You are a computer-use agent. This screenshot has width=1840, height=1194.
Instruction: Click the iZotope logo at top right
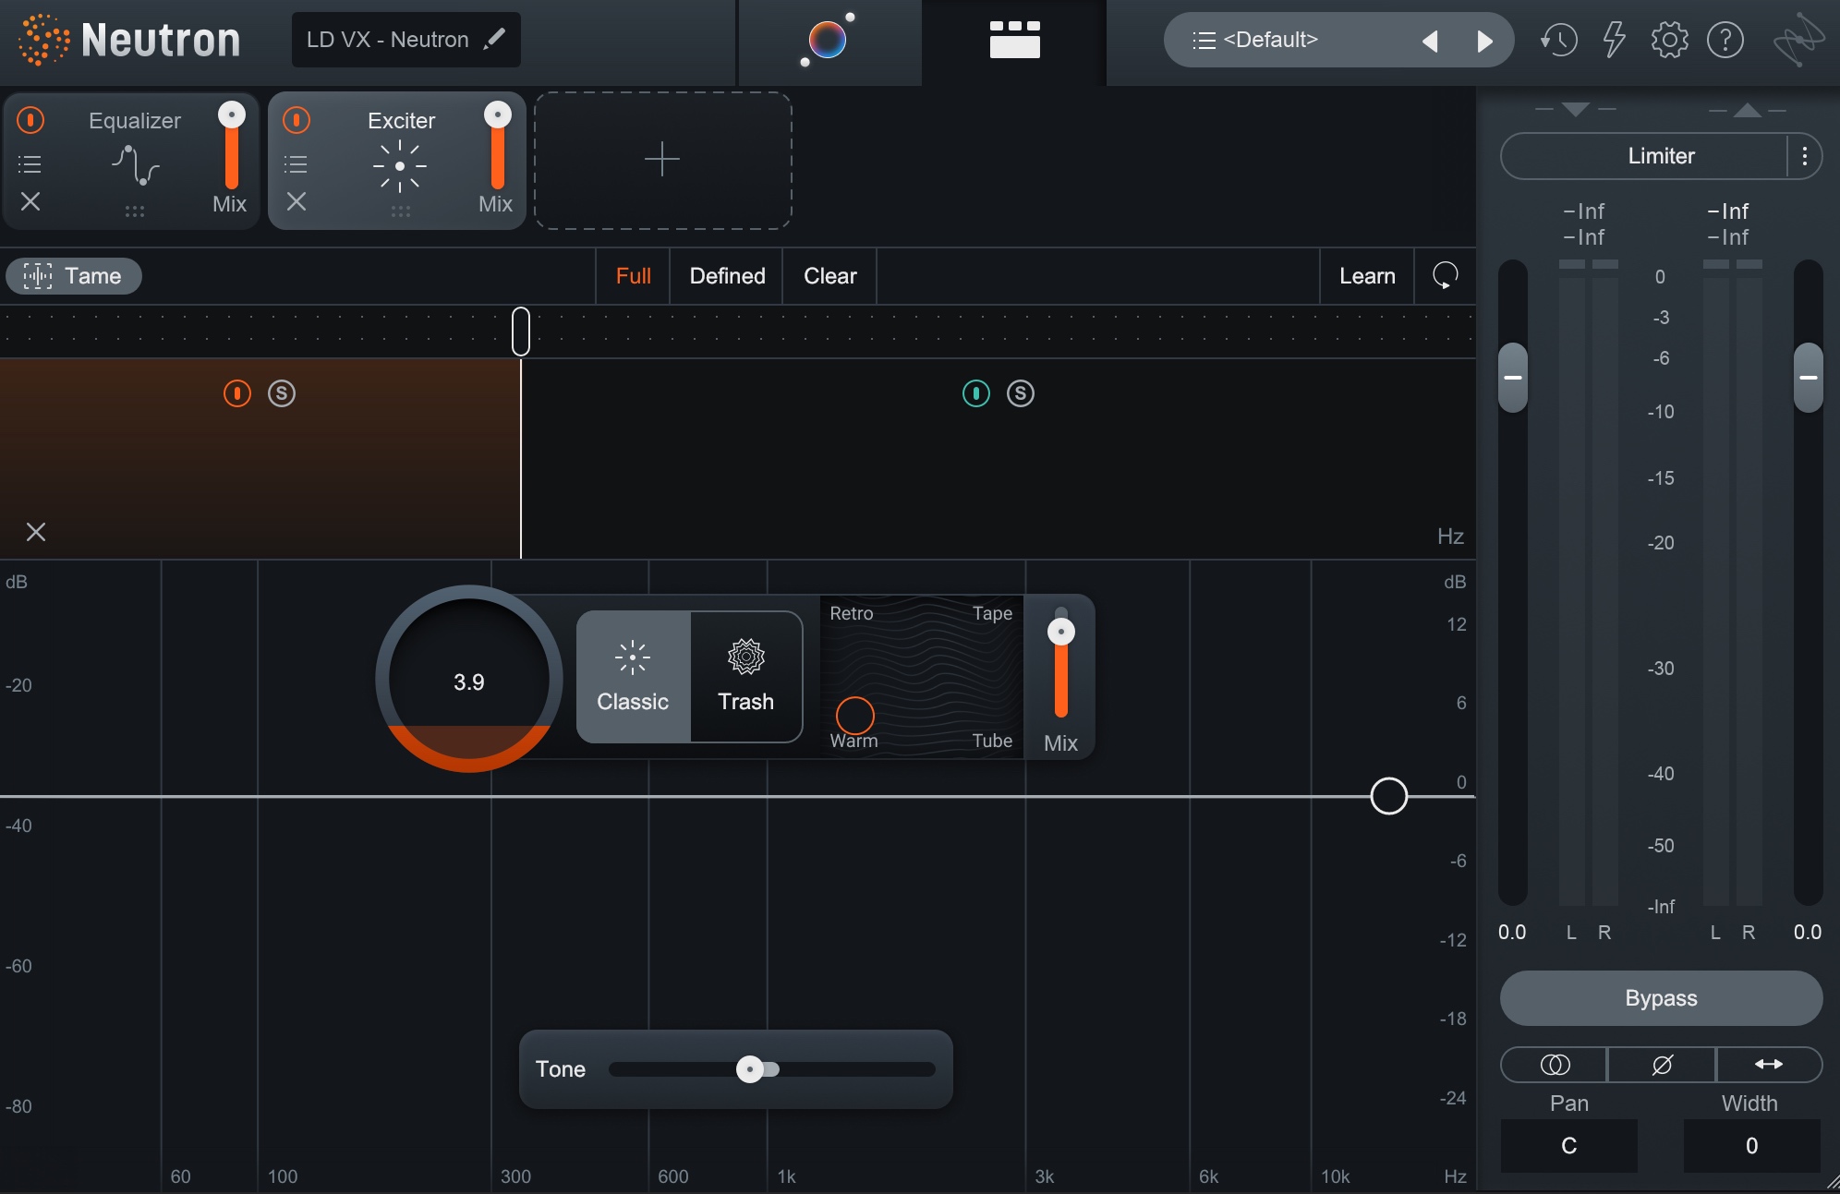[1798, 40]
